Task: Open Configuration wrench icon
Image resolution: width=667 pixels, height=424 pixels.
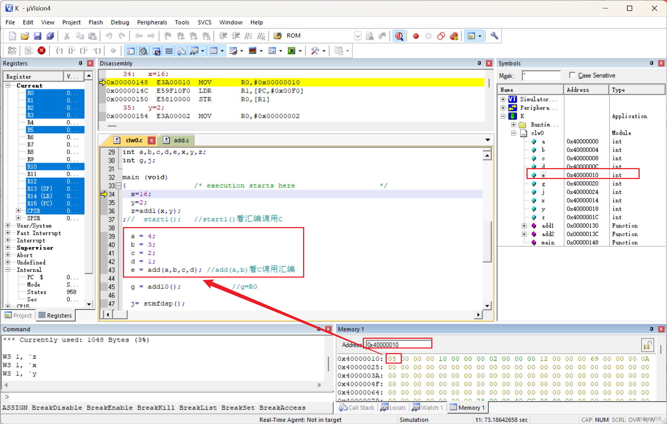Action: tap(495, 36)
